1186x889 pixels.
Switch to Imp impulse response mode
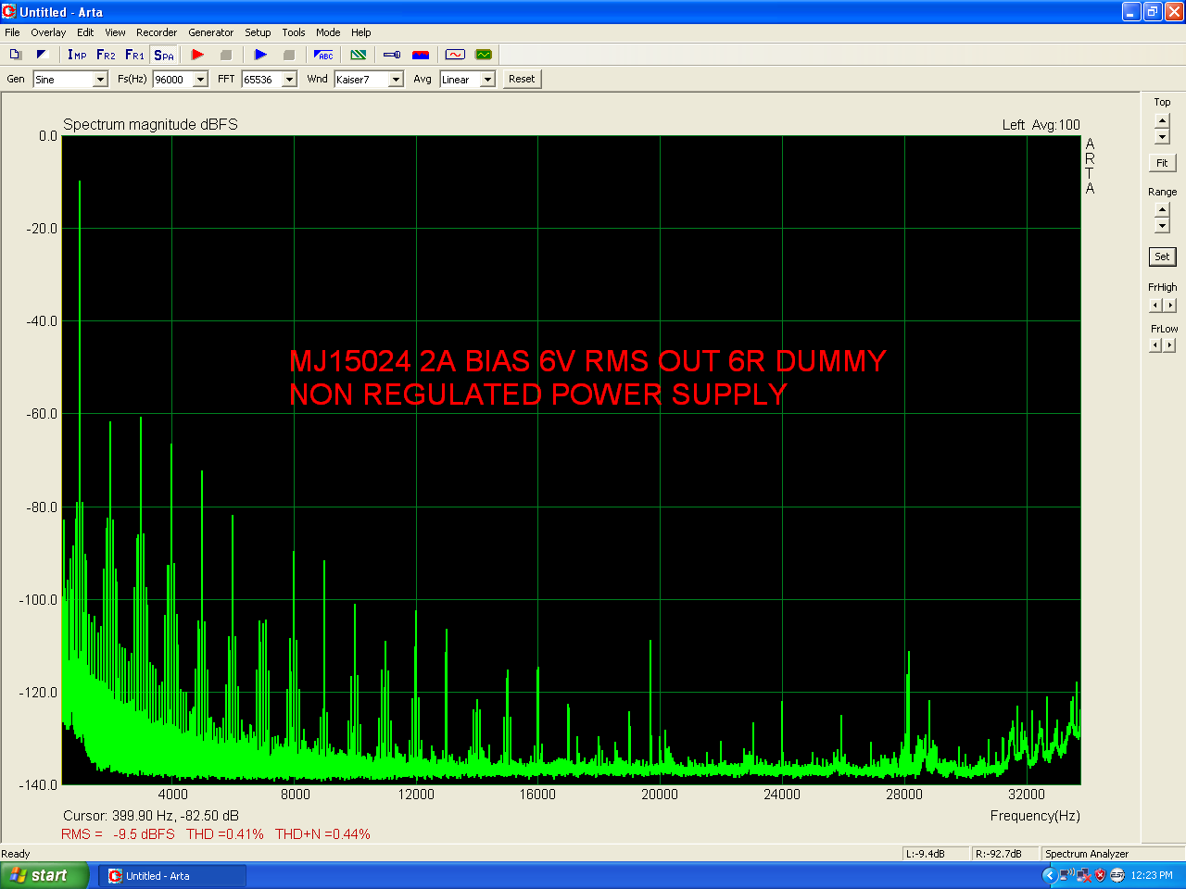[77, 55]
